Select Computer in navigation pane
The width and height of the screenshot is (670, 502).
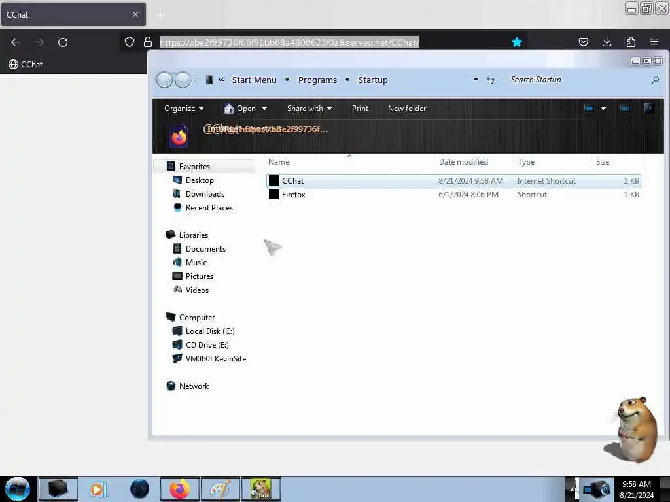point(196,318)
